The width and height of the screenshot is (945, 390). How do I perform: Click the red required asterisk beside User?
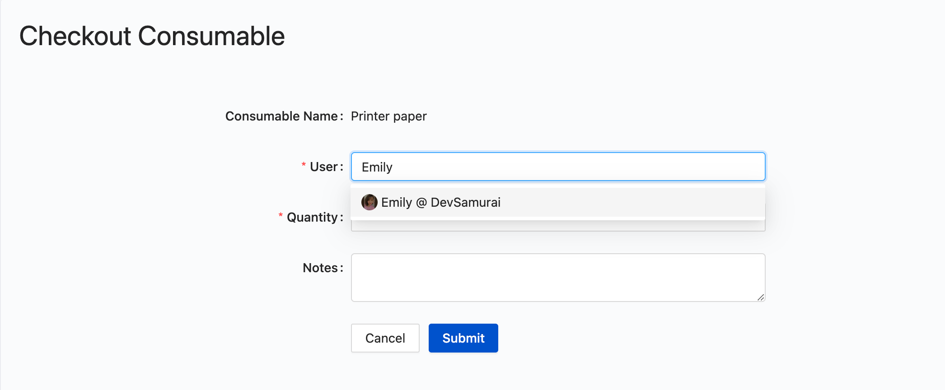304,165
